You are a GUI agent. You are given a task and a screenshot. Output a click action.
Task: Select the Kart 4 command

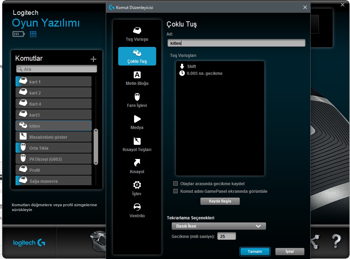pyautogui.click(x=54, y=104)
